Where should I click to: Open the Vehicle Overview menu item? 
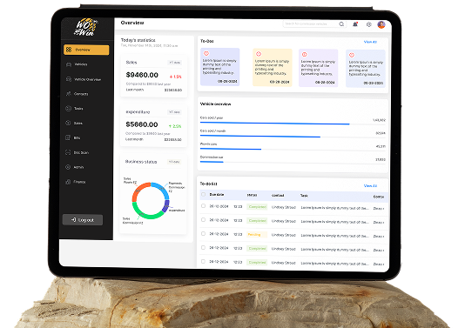pos(87,79)
